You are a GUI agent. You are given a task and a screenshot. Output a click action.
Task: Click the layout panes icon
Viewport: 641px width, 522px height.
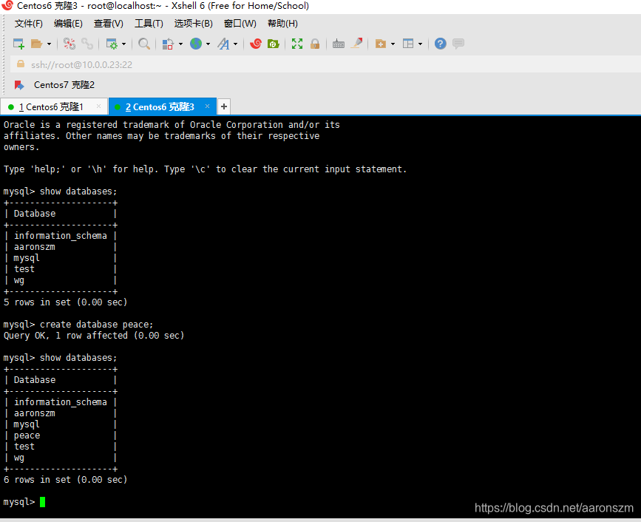408,44
